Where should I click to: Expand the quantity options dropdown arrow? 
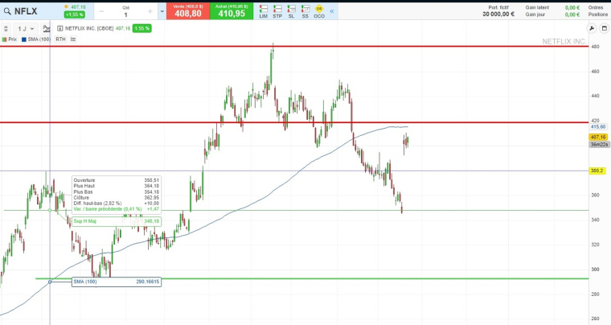(x=162, y=11)
